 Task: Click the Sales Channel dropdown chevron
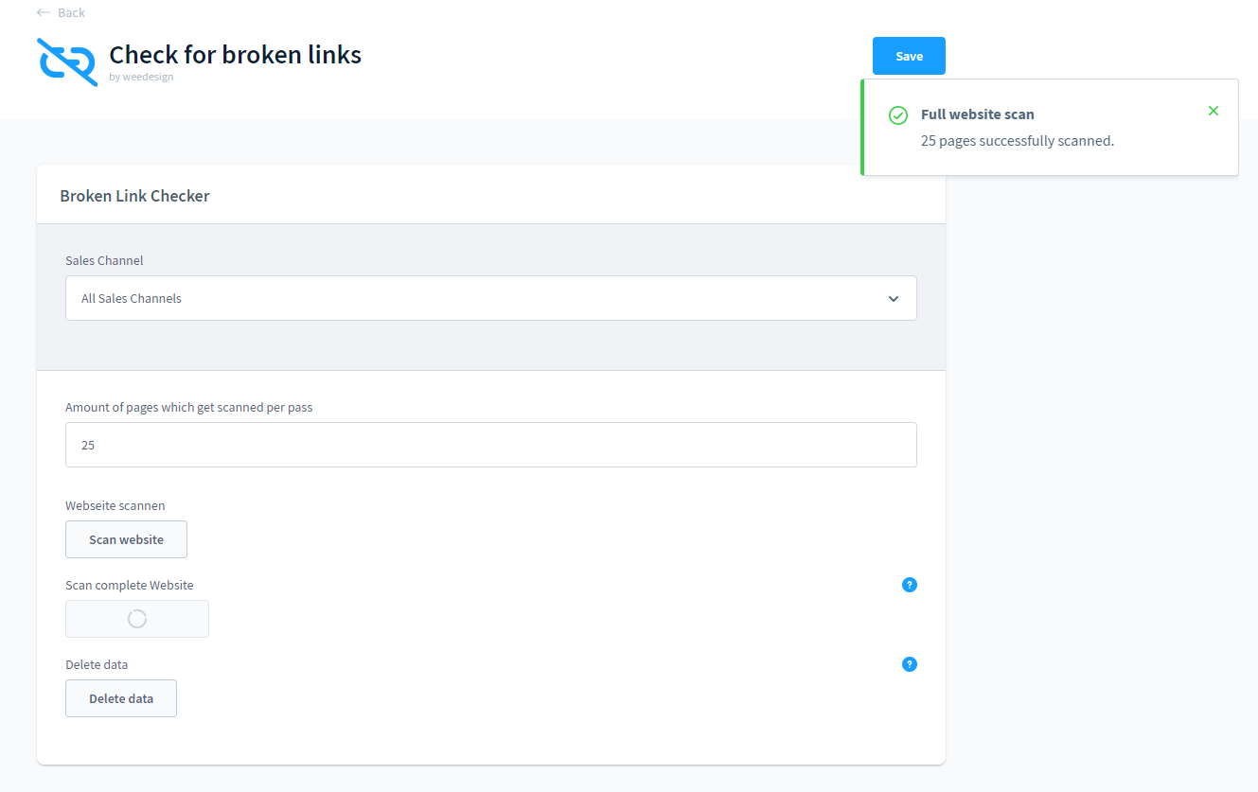[x=894, y=299]
